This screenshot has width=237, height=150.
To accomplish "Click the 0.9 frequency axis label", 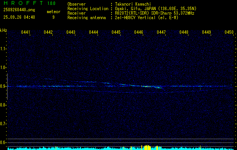I will click(3, 86).
